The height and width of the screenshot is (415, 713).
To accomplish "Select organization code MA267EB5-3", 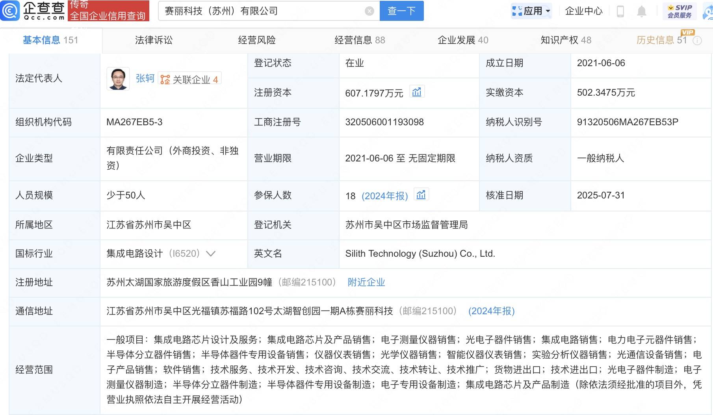I will (134, 122).
